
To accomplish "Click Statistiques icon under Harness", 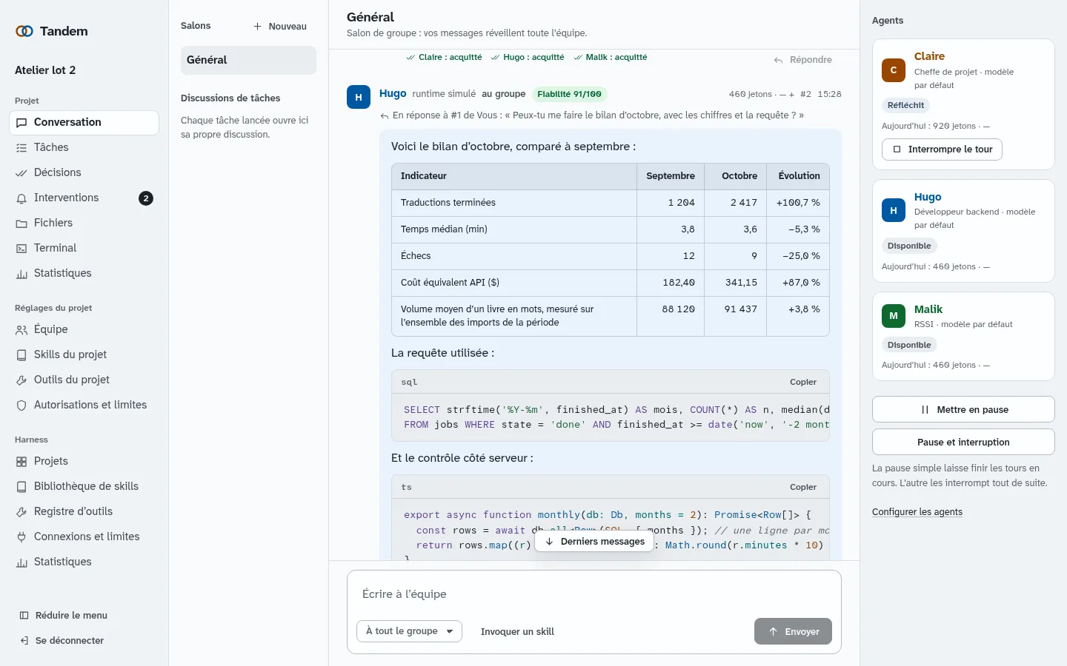I will [x=21, y=562].
